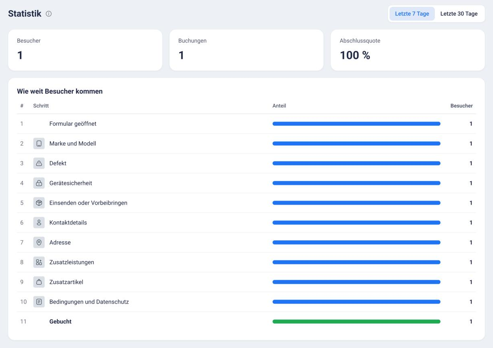The width and height of the screenshot is (493, 348).
Task: Select the Adresse step label
Action: tap(60, 242)
